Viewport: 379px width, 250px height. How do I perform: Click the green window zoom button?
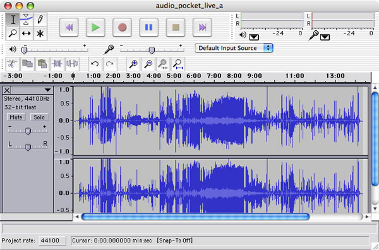pyautogui.click(x=30, y=6)
